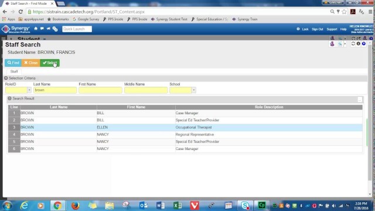Collapse the Selection Criteria section
This screenshot has height=211, width=375.
coord(6,78)
